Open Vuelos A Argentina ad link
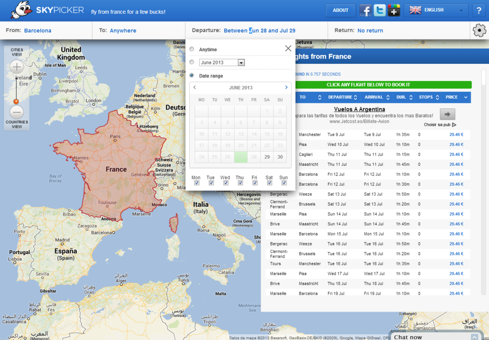This screenshot has width=489, height=340. [359, 109]
